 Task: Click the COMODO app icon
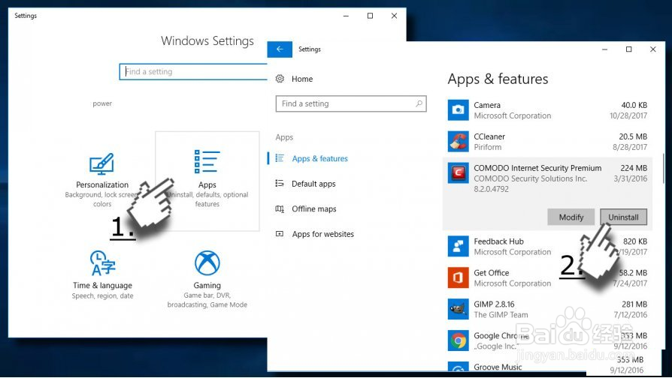point(458,172)
